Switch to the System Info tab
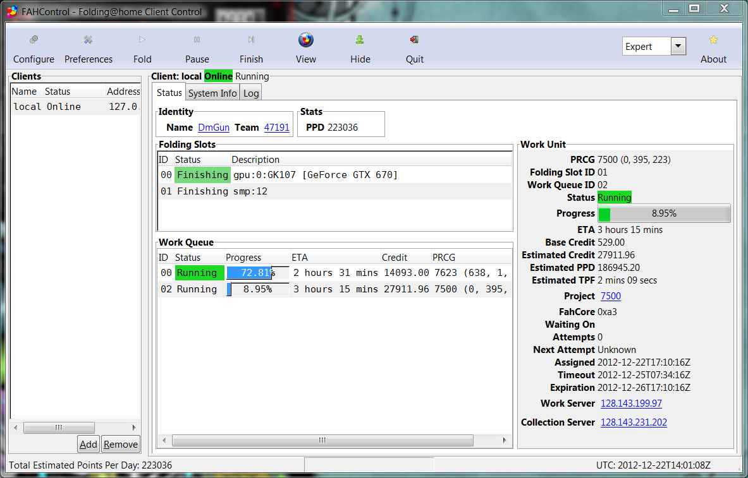The width and height of the screenshot is (748, 478). 212,93
